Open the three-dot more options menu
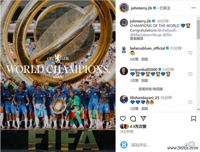 point(194,8)
